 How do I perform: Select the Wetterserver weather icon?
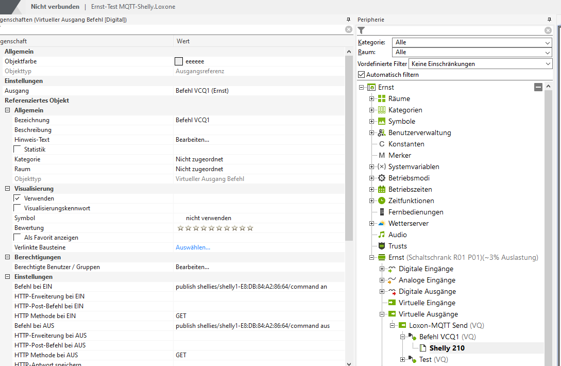point(382,223)
